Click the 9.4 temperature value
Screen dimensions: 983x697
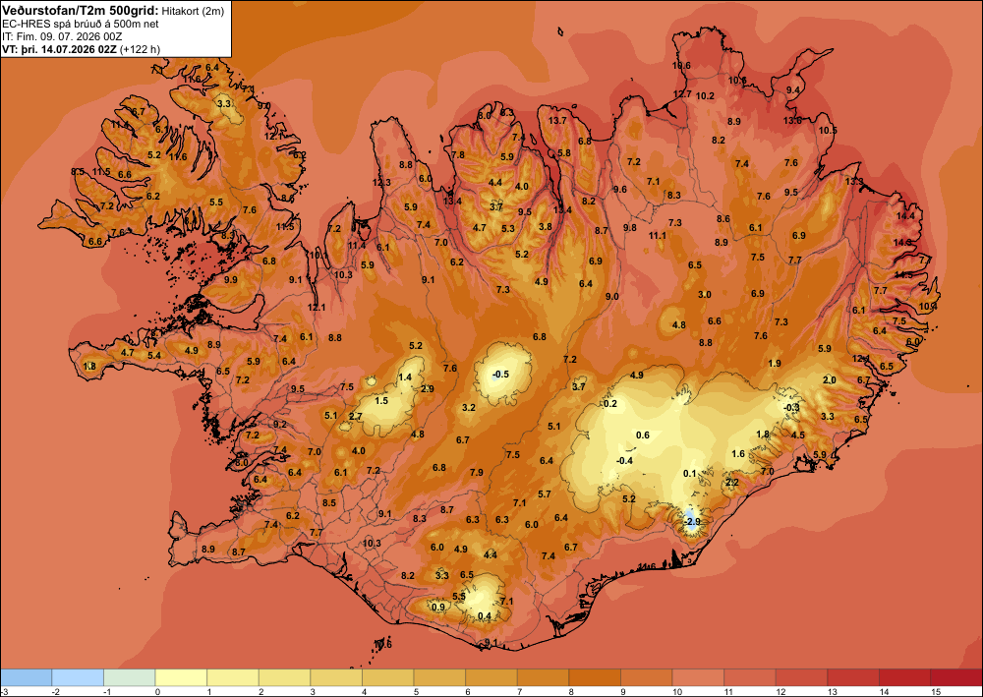point(793,89)
